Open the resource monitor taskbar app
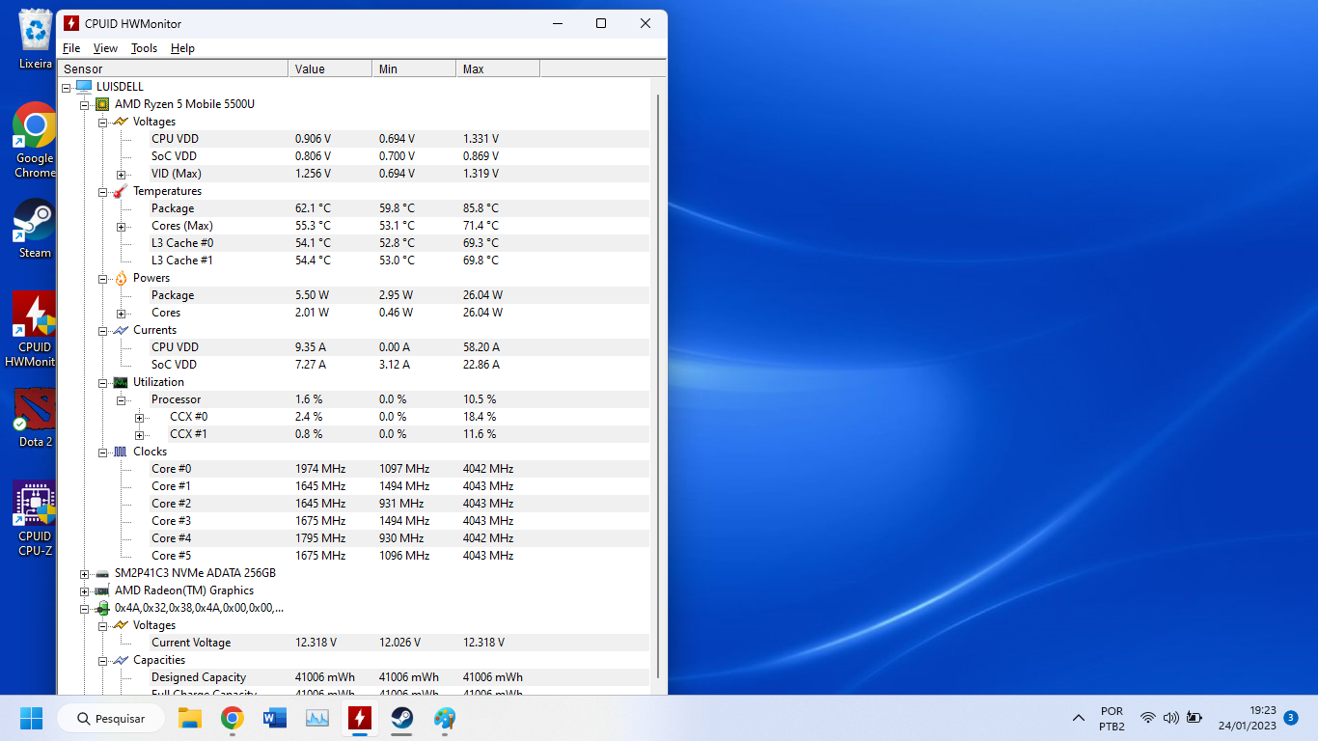Viewport: 1318px width, 741px height. 317,719
